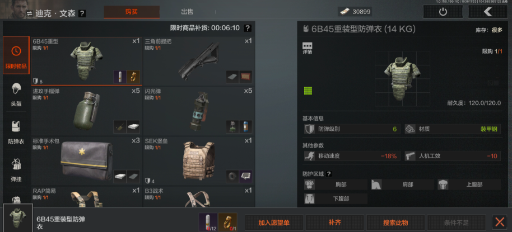Click the 搜索此物 button
This screenshot has width=512, height=232.
(395, 223)
